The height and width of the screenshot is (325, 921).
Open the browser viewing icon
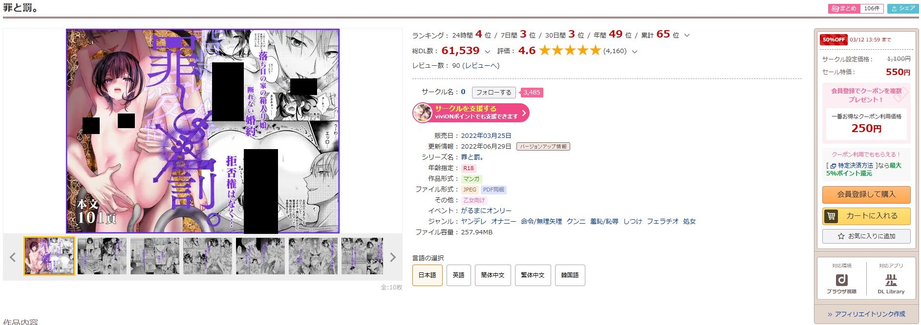(x=841, y=280)
